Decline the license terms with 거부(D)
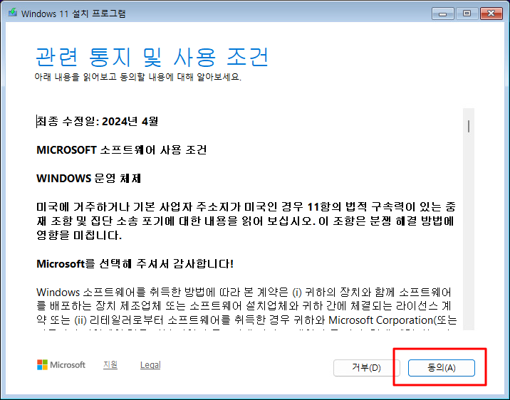The height and width of the screenshot is (400, 510). 366,368
